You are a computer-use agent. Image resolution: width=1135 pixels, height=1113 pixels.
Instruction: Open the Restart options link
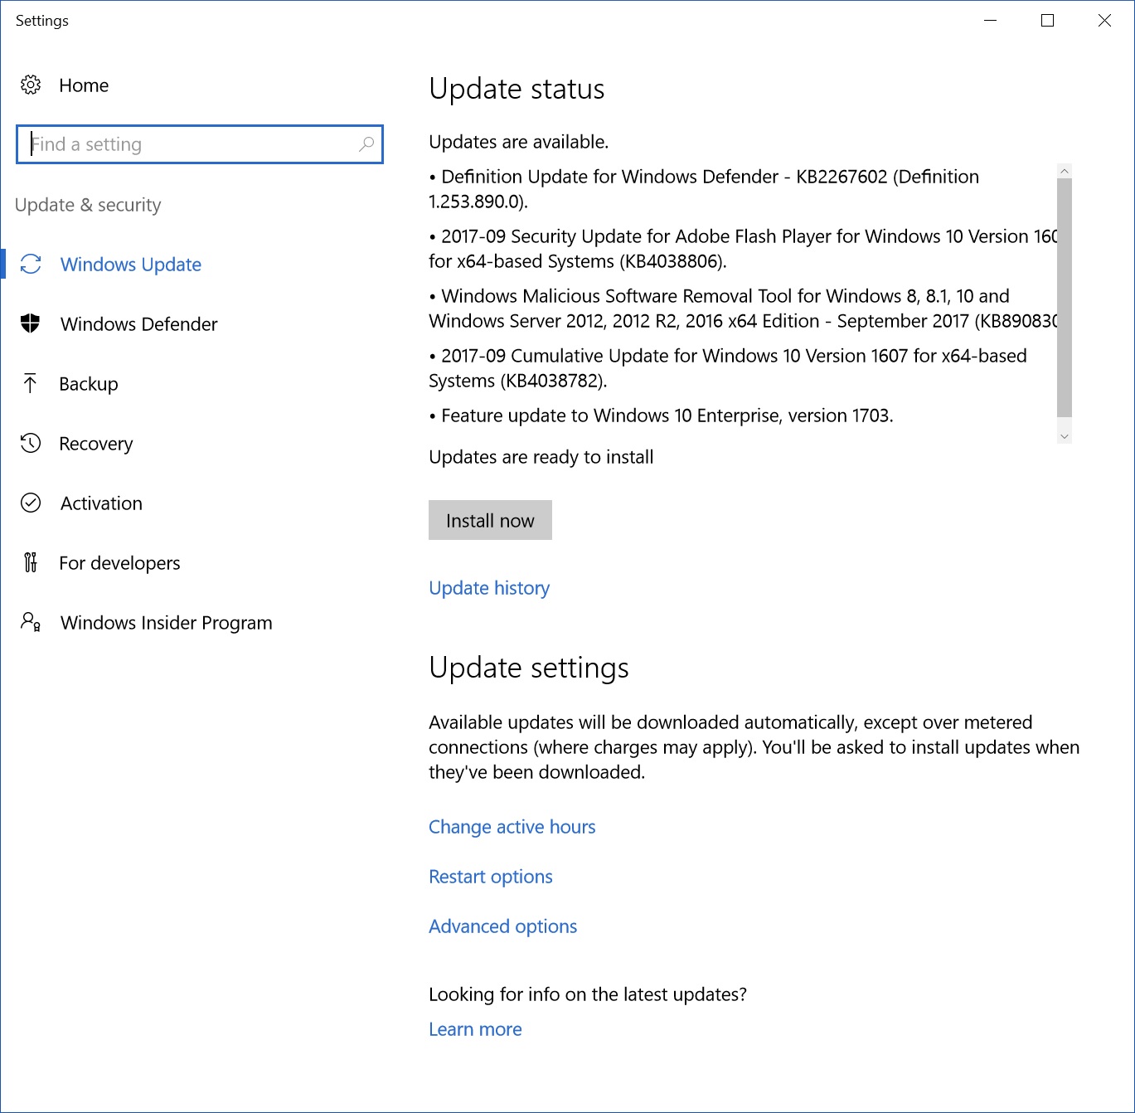click(490, 877)
